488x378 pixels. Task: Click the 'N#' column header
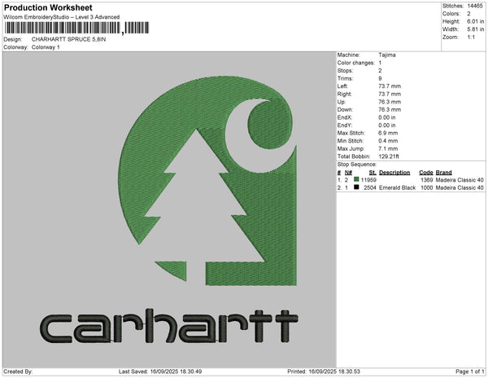[348, 173]
